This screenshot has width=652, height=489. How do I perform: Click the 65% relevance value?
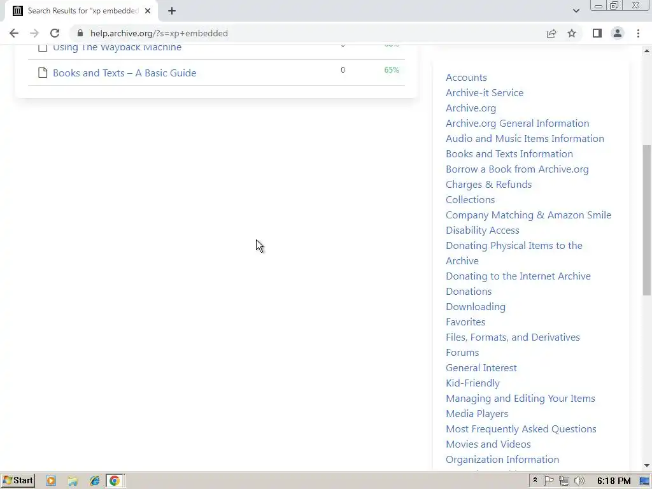(392, 70)
